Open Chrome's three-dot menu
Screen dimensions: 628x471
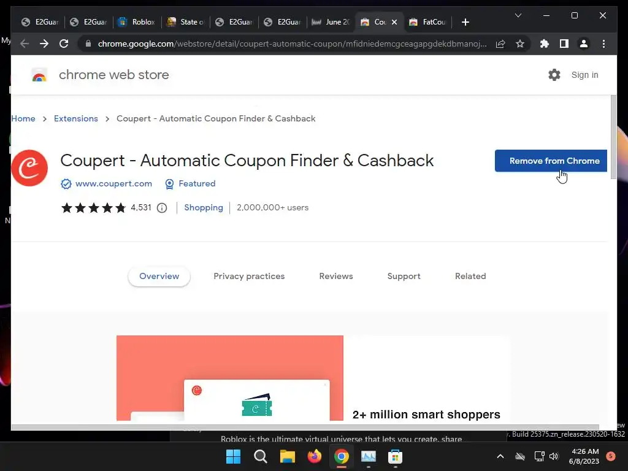click(603, 44)
